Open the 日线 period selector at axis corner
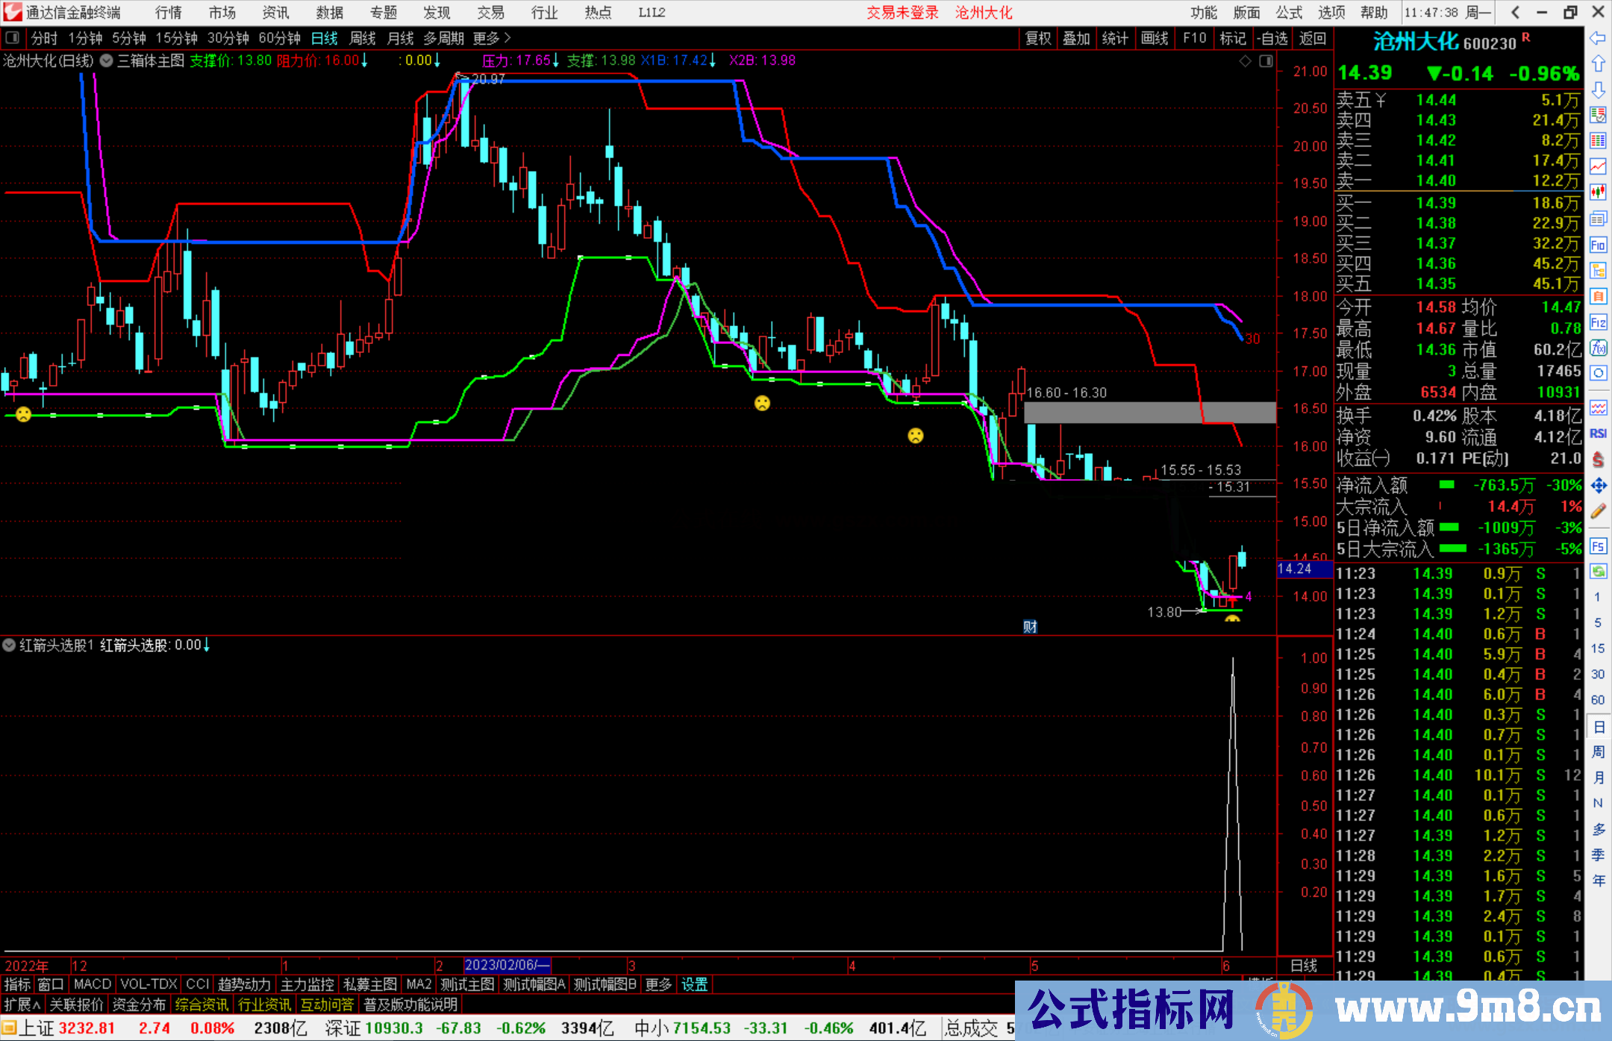The image size is (1612, 1041). tap(1304, 966)
